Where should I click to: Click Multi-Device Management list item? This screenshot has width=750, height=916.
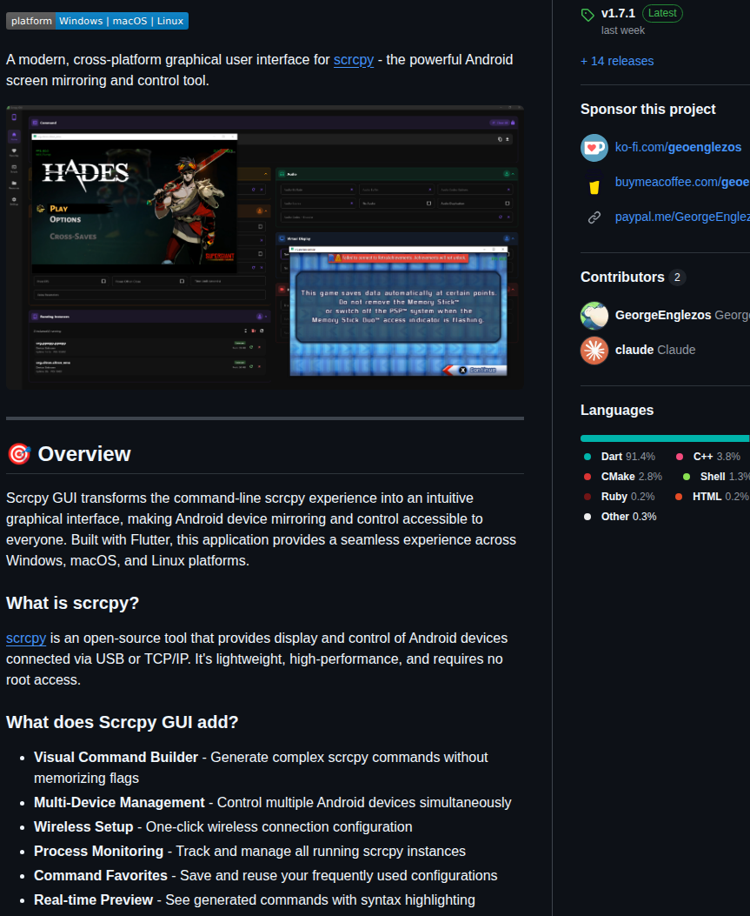pyautogui.click(x=273, y=803)
